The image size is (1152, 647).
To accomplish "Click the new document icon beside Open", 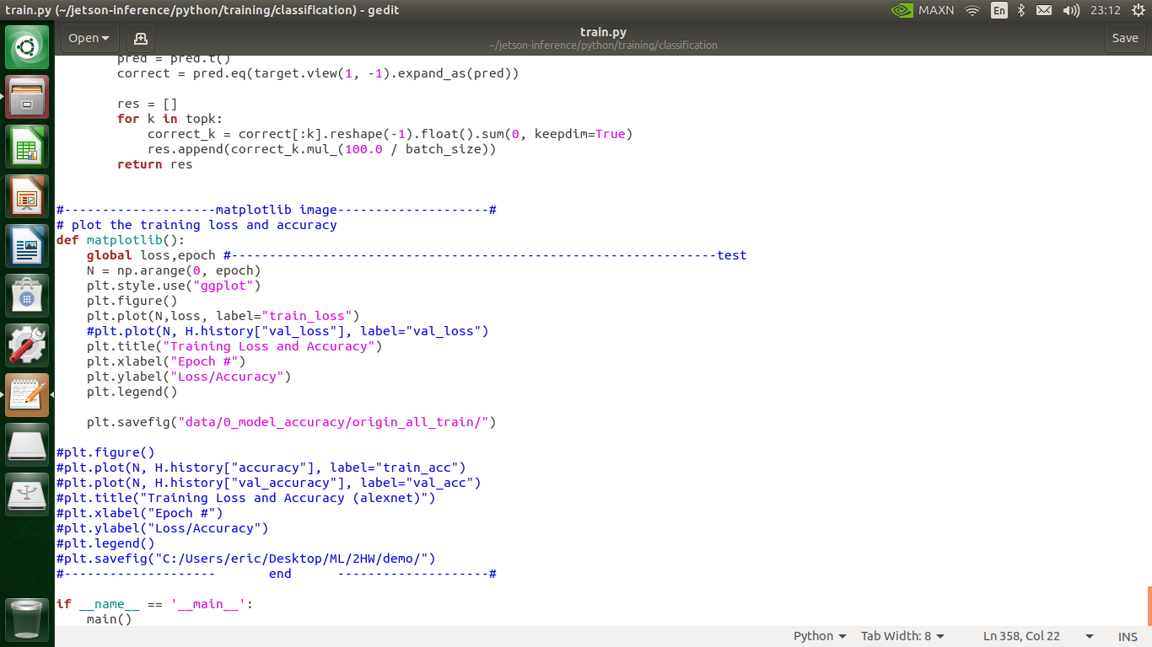I will pyautogui.click(x=140, y=38).
